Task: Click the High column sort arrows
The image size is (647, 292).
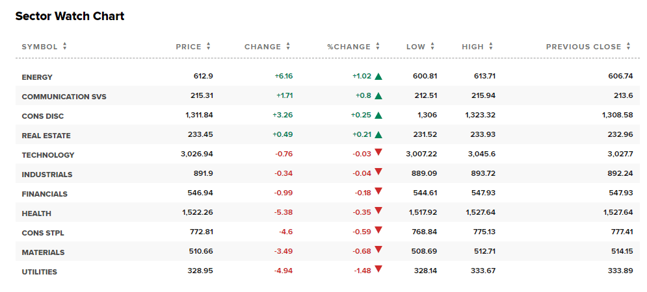Action: [491, 47]
